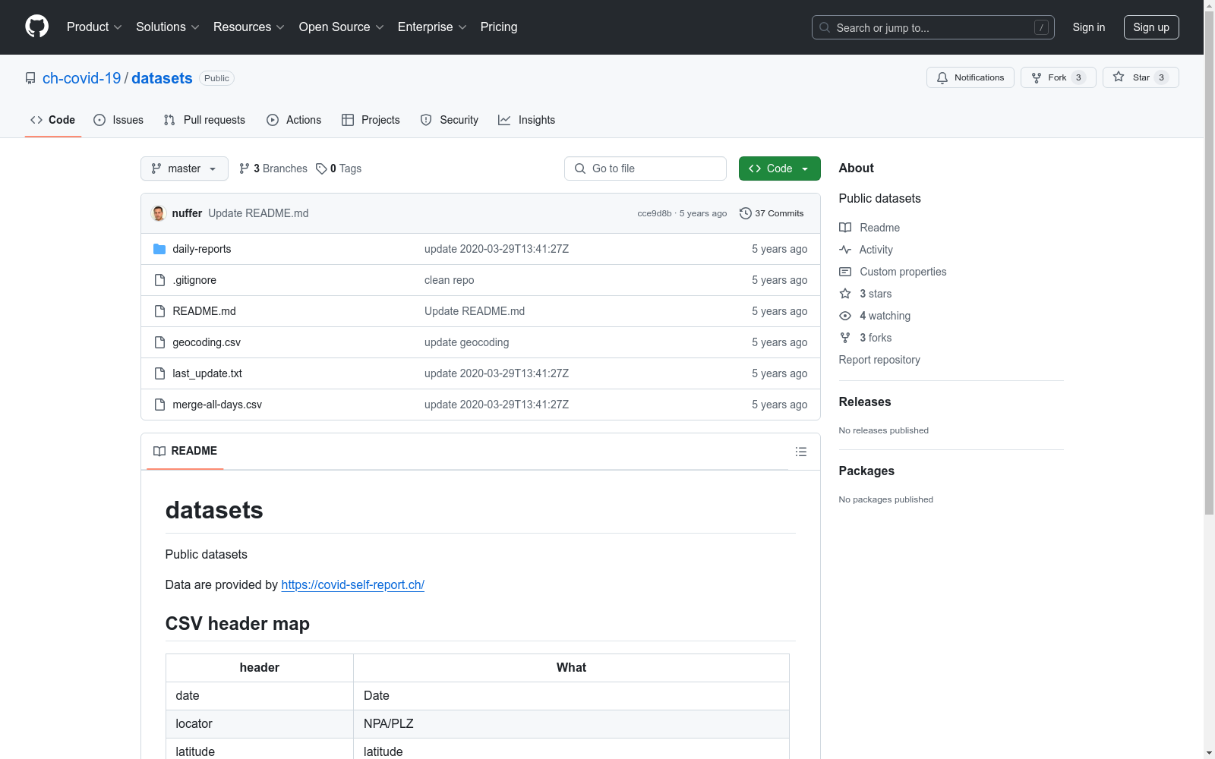Image resolution: width=1215 pixels, height=759 pixels.
Task: Open the Resources dropdown
Action: coord(249,27)
